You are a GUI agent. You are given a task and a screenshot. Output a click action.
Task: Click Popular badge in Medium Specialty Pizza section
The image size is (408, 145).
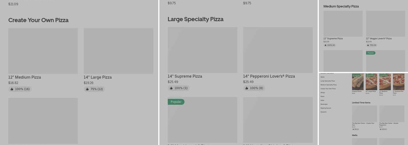(371, 53)
